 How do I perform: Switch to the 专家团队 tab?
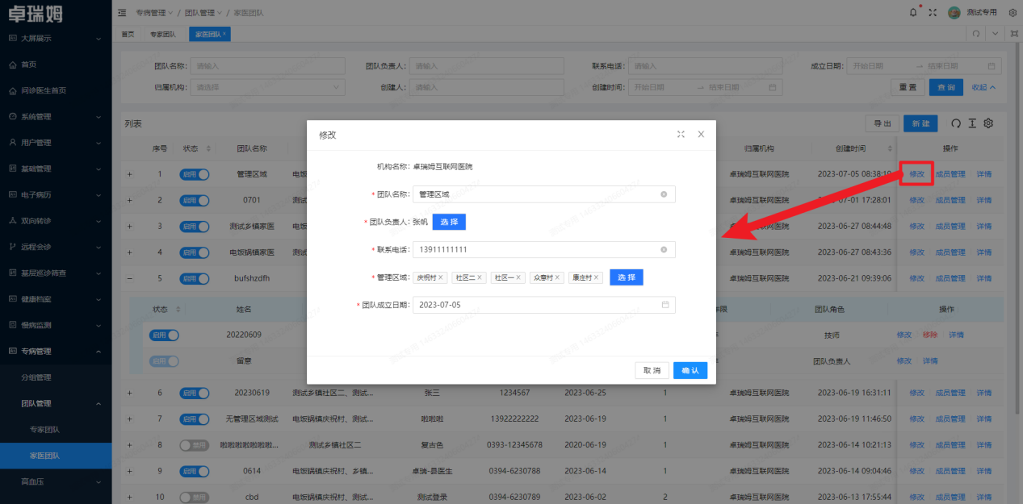(163, 34)
